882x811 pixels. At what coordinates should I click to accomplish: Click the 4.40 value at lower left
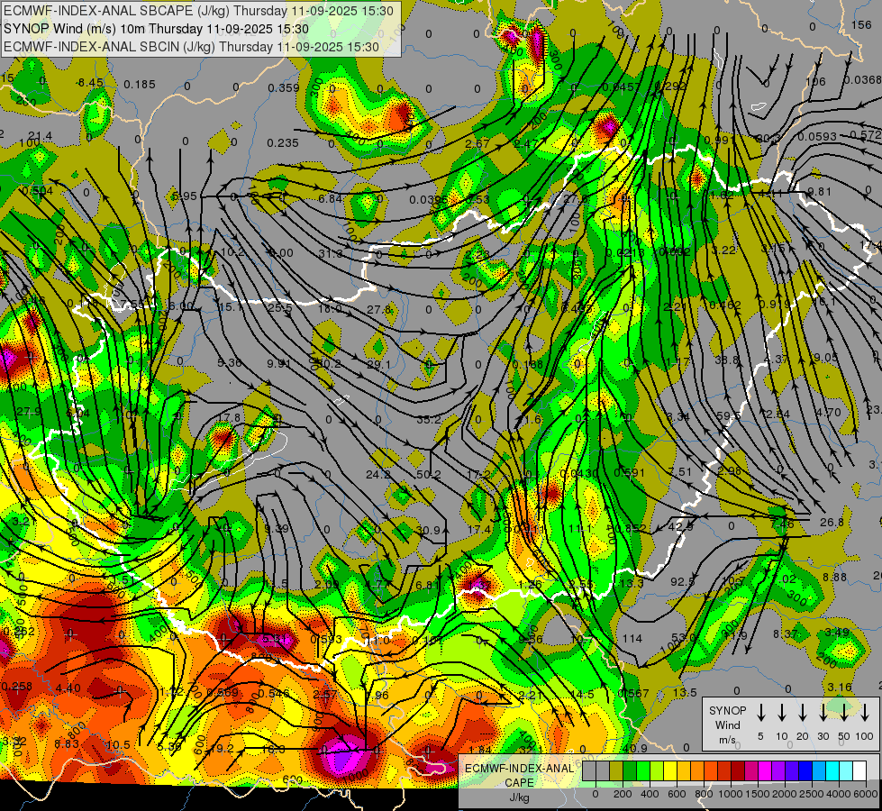click(x=68, y=688)
